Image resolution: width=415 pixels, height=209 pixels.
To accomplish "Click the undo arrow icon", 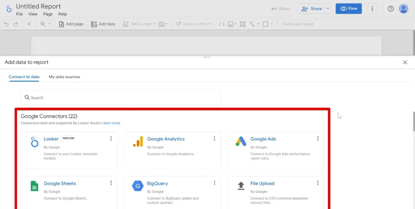I will (6, 24).
